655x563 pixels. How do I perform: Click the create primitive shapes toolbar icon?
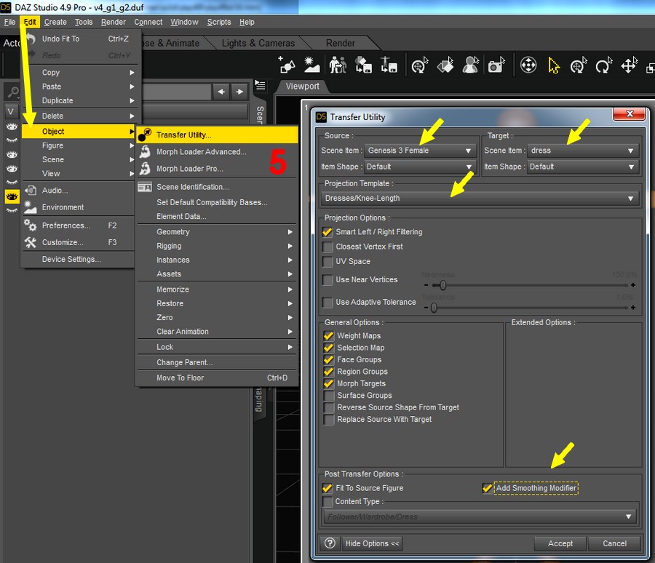pos(287,65)
